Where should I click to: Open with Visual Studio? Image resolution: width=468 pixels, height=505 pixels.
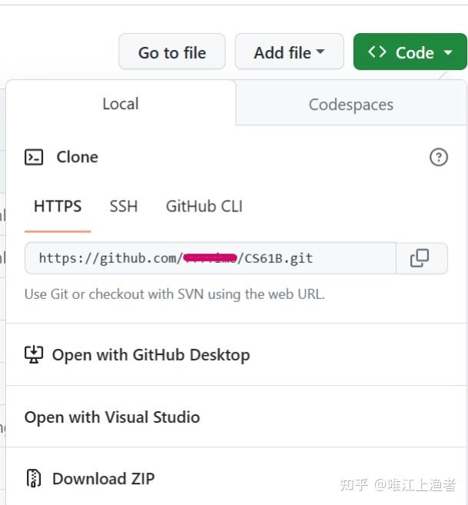[x=112, y=417]
